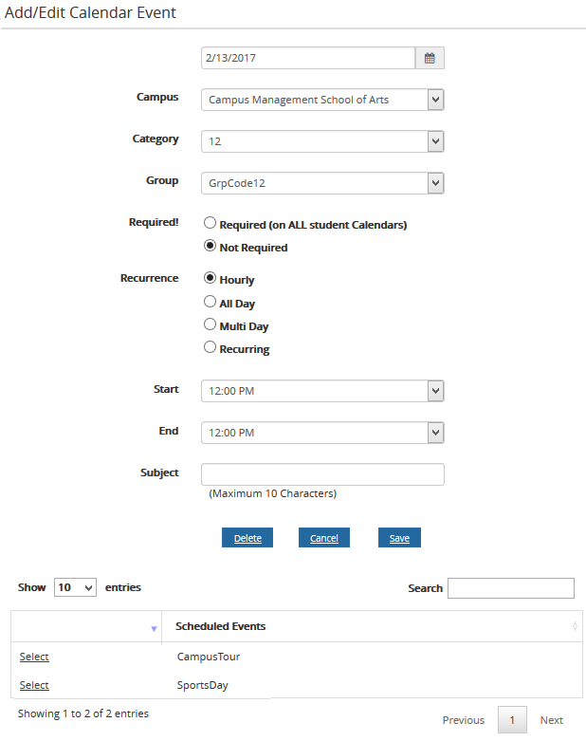Change the Show entries count dropdown
Viewport: 586px width, 741px height.
tap(75, 587)
